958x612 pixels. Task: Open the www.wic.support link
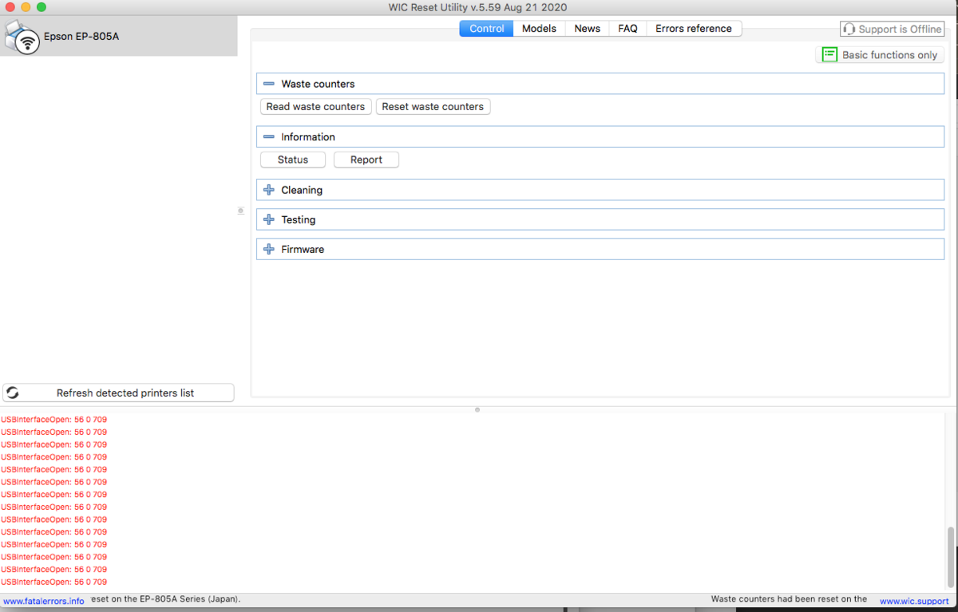coord(914,601)
